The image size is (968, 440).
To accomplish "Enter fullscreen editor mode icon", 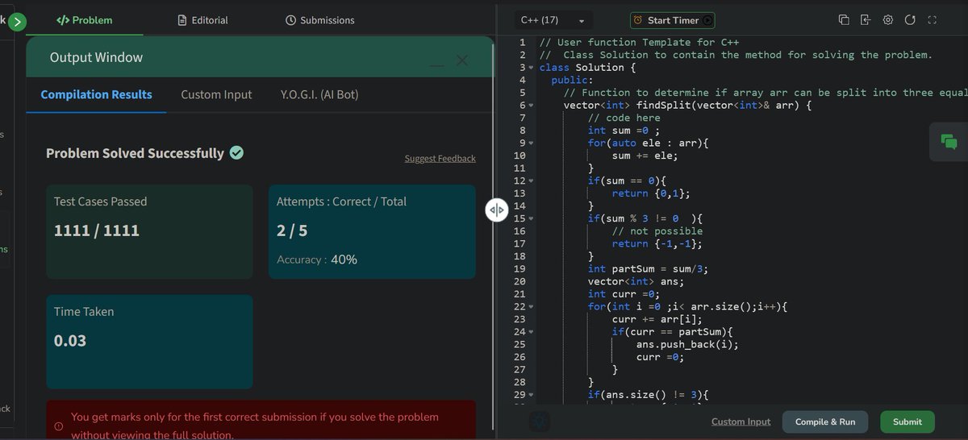I will point(932,20).
